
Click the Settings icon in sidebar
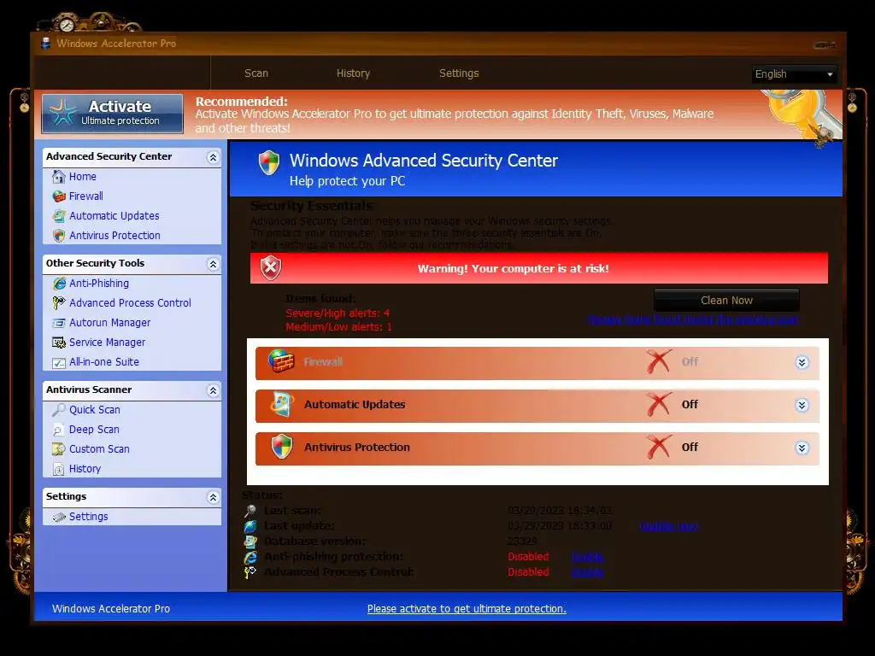pos(59,517)
